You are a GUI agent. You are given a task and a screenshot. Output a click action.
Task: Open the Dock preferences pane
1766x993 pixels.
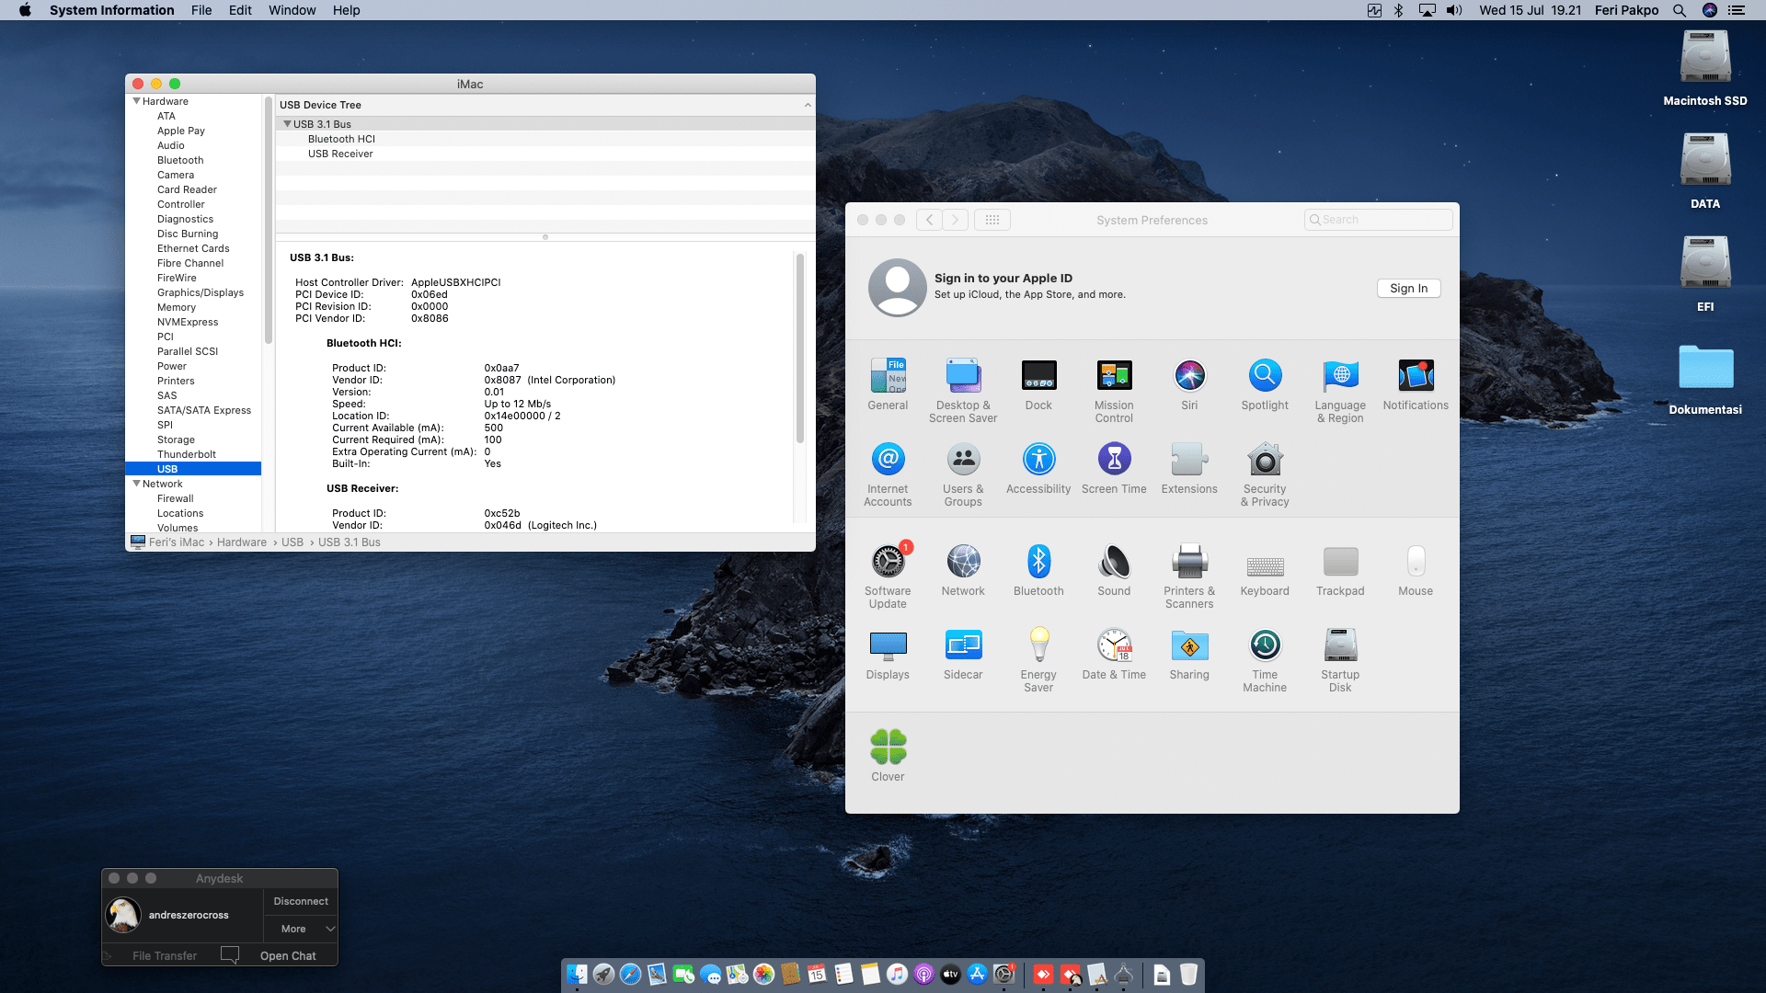pos(1038,383)
